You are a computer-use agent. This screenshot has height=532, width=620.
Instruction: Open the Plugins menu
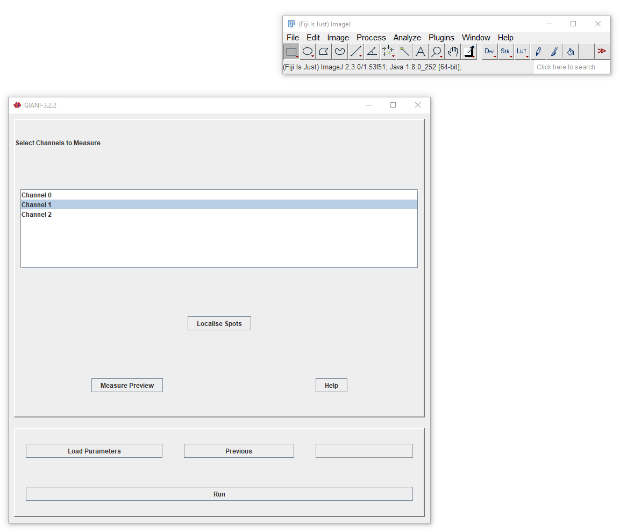coord(441,38)
